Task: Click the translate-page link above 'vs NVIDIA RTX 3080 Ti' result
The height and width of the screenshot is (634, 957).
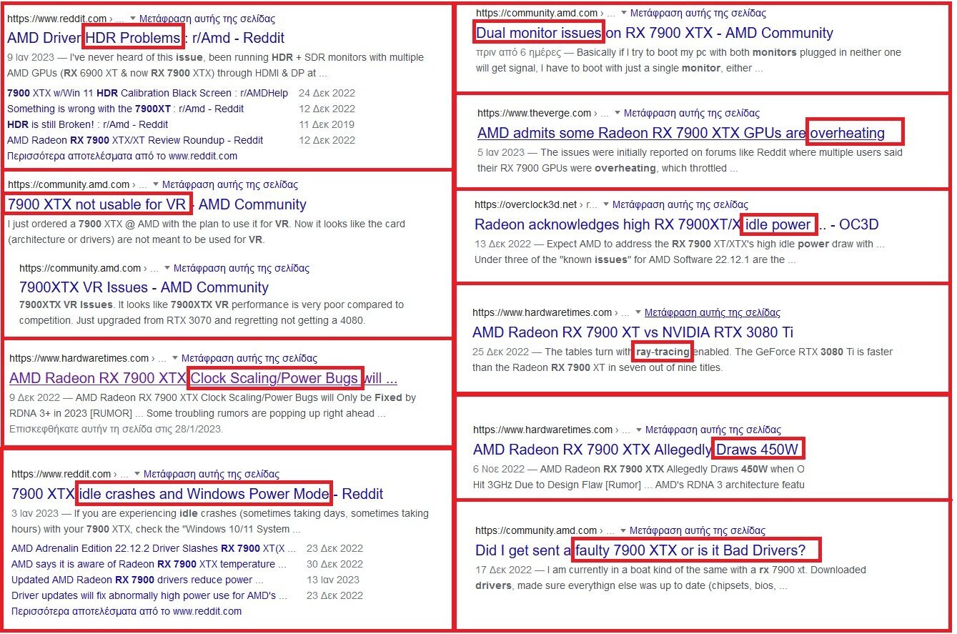Action: click(713, 312)
